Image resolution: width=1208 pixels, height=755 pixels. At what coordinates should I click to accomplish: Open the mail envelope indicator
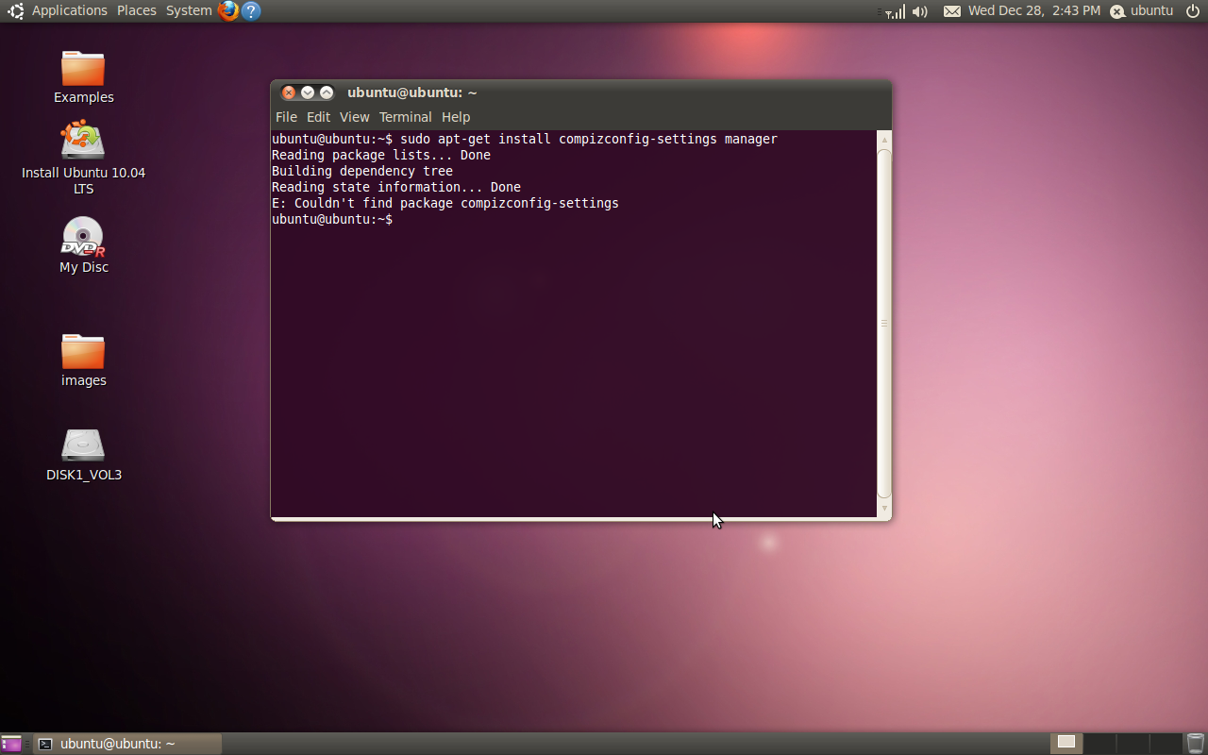pos(952,11)
